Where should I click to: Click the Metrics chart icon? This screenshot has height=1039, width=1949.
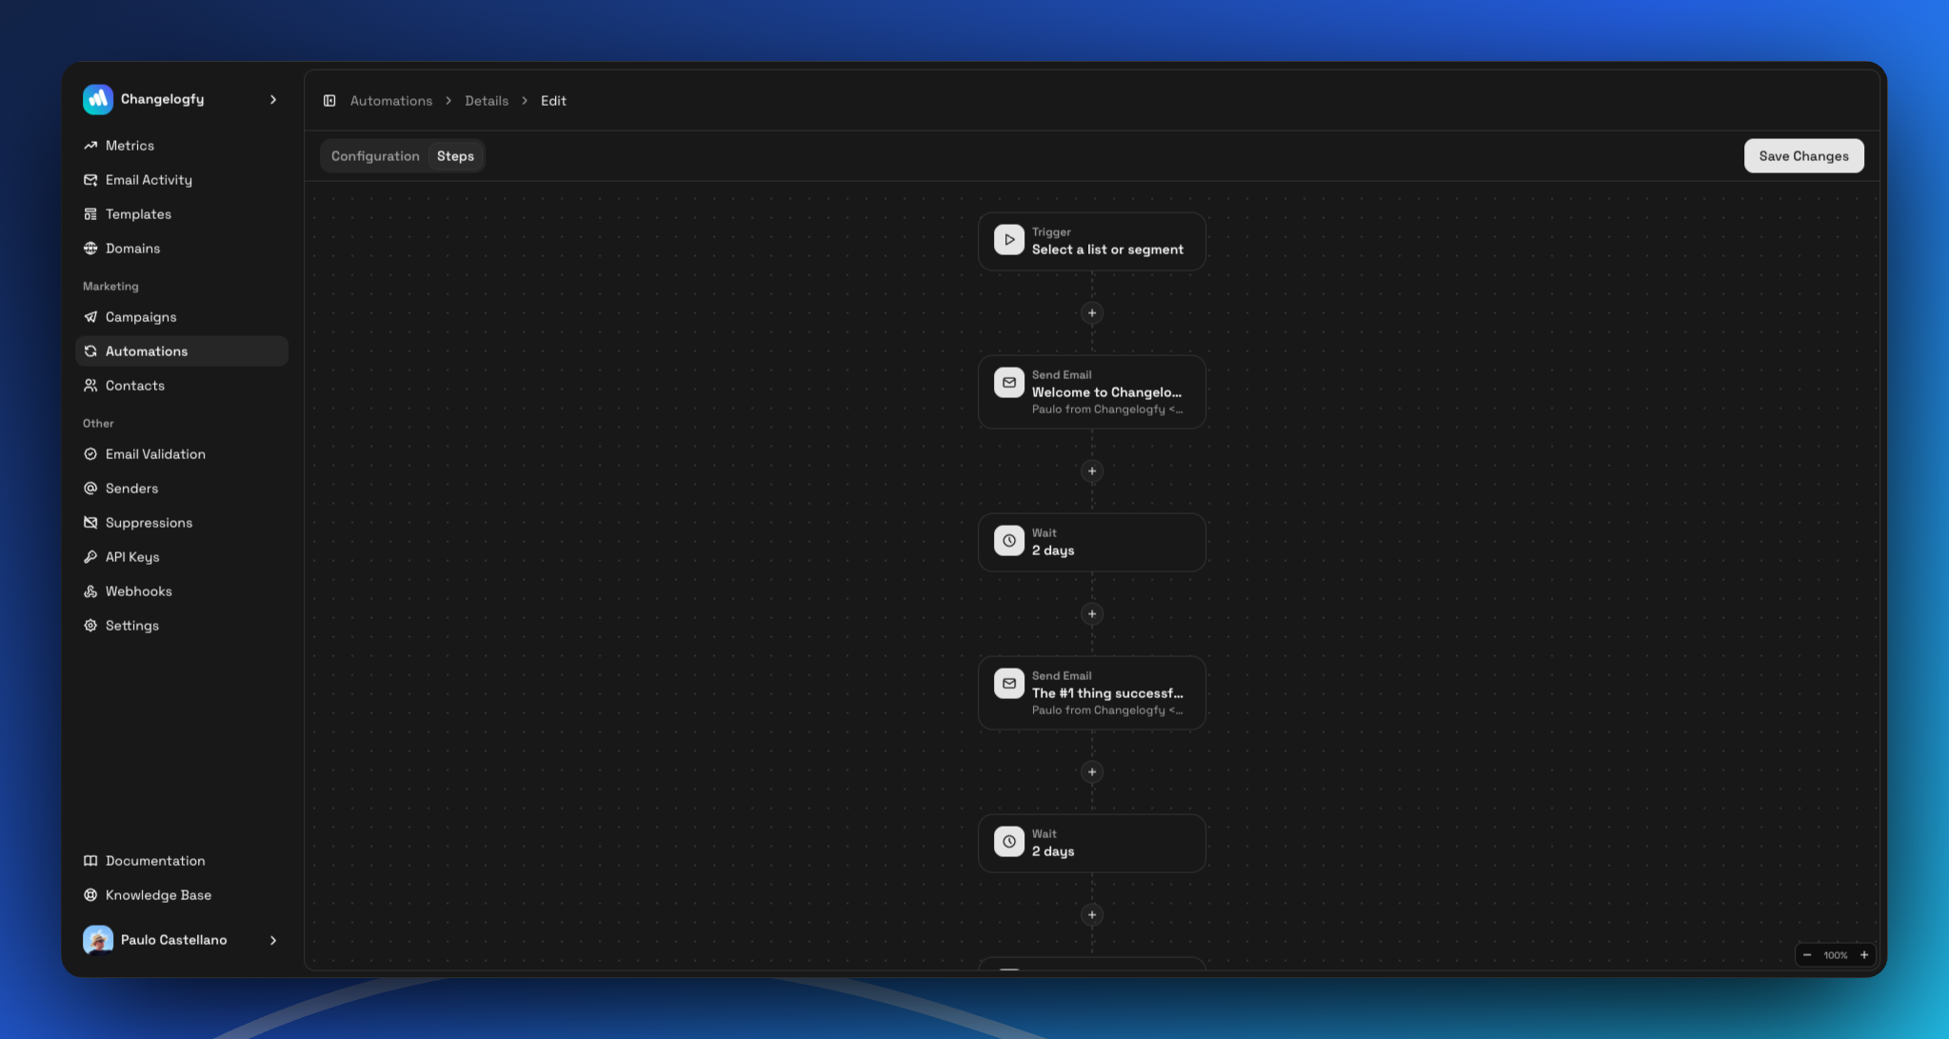[90, 145]
